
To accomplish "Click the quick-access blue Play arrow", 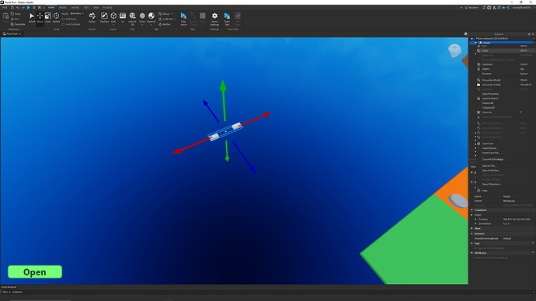I will (29, 8).
